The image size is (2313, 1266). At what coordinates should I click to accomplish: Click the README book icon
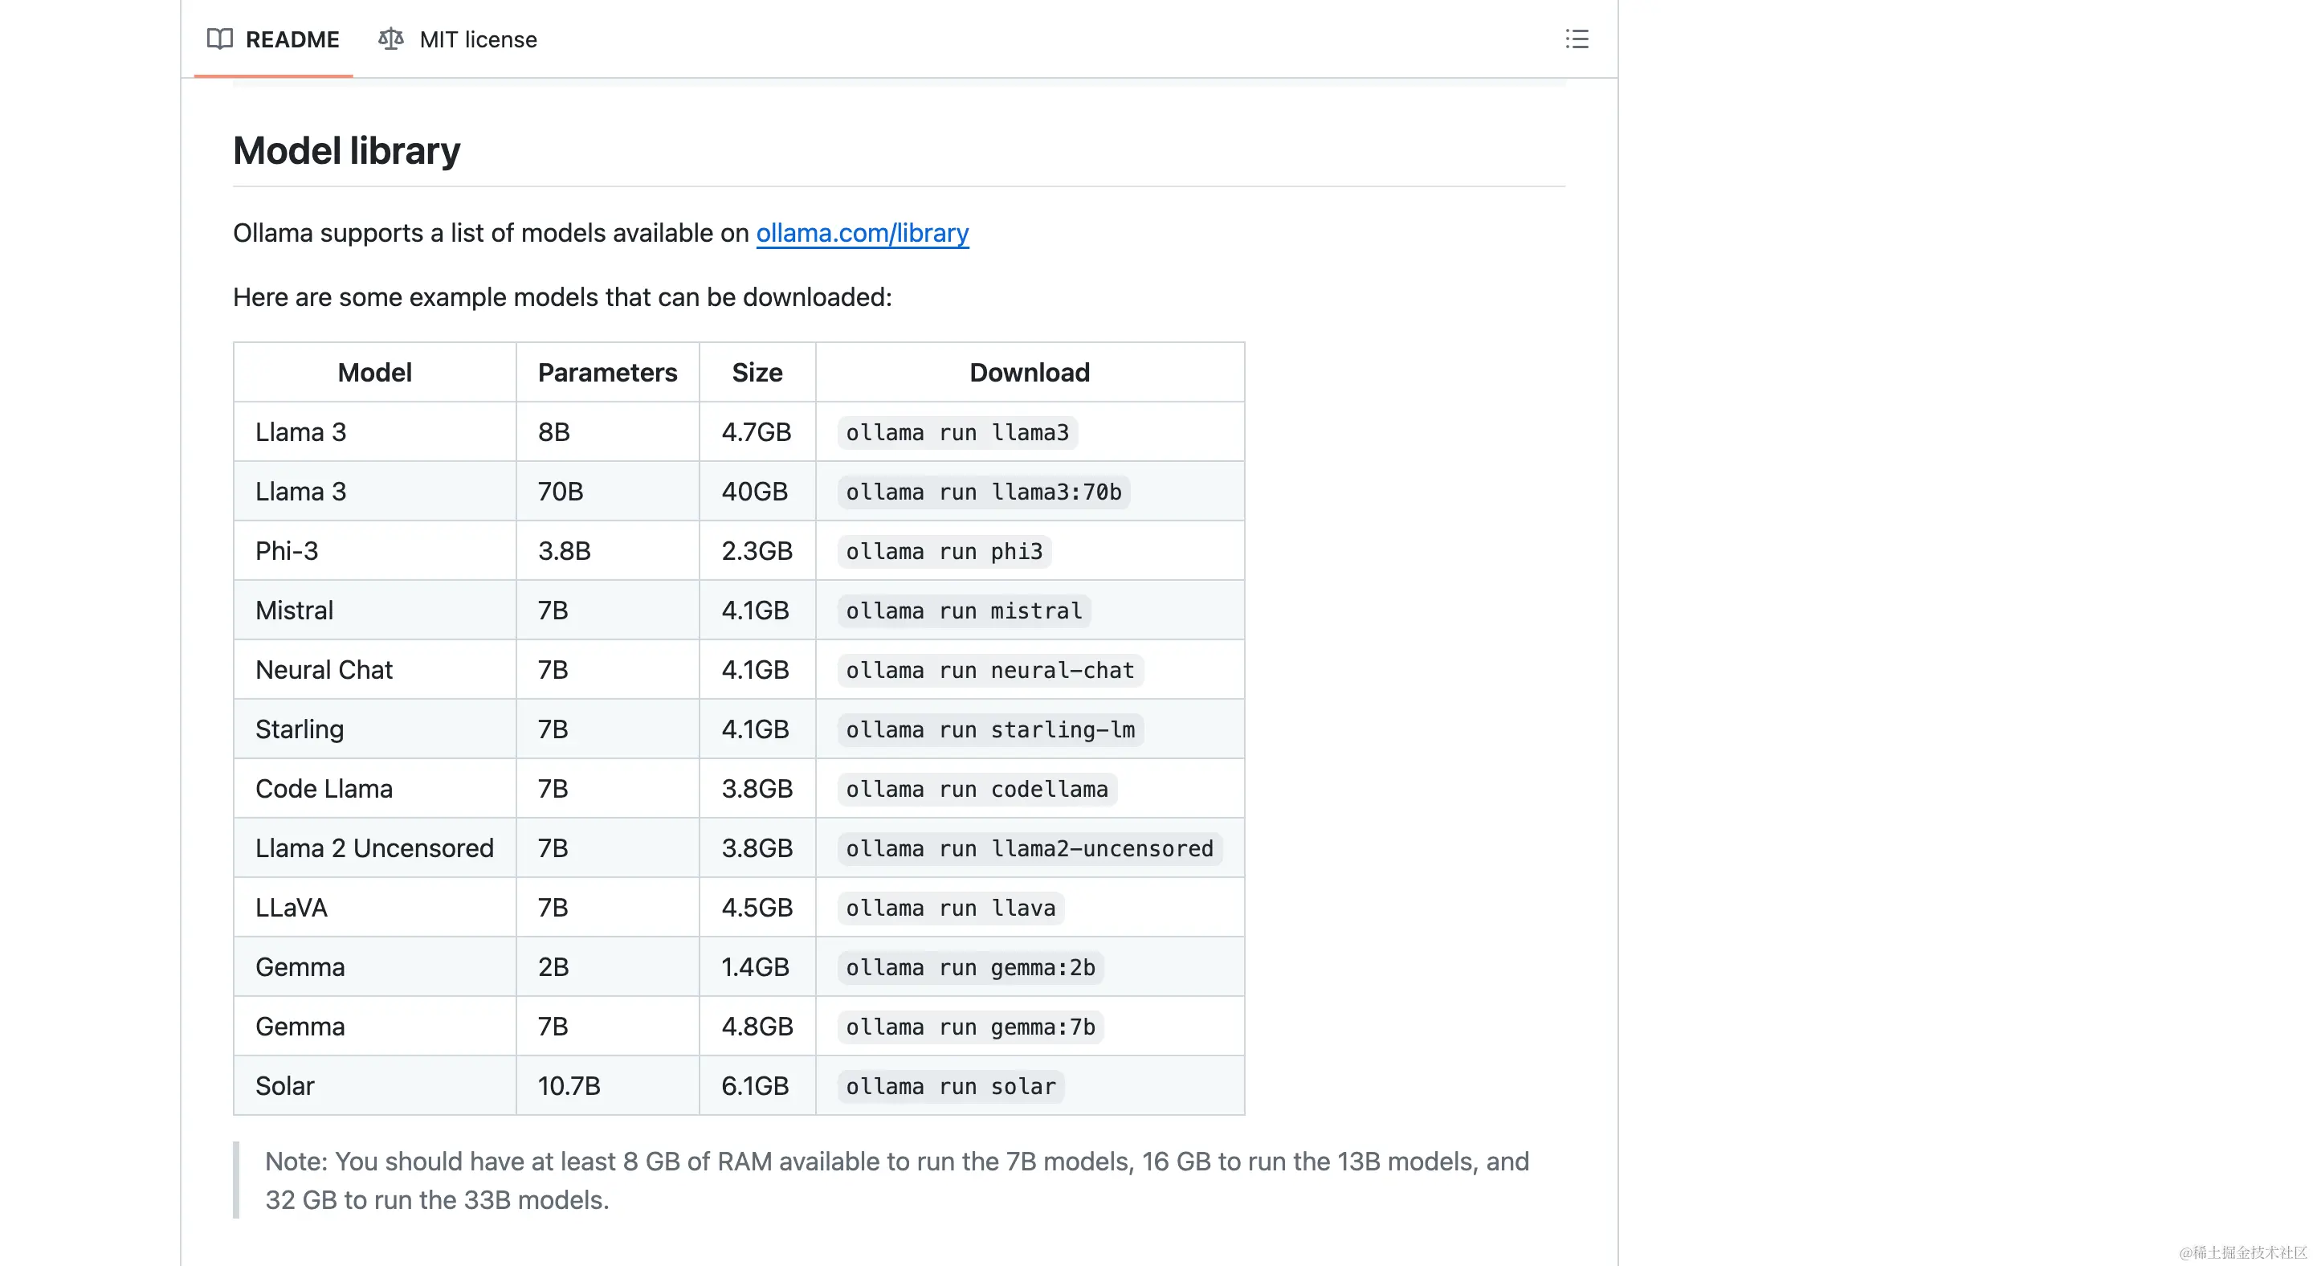pyautogui.click(x=219, y=39)
